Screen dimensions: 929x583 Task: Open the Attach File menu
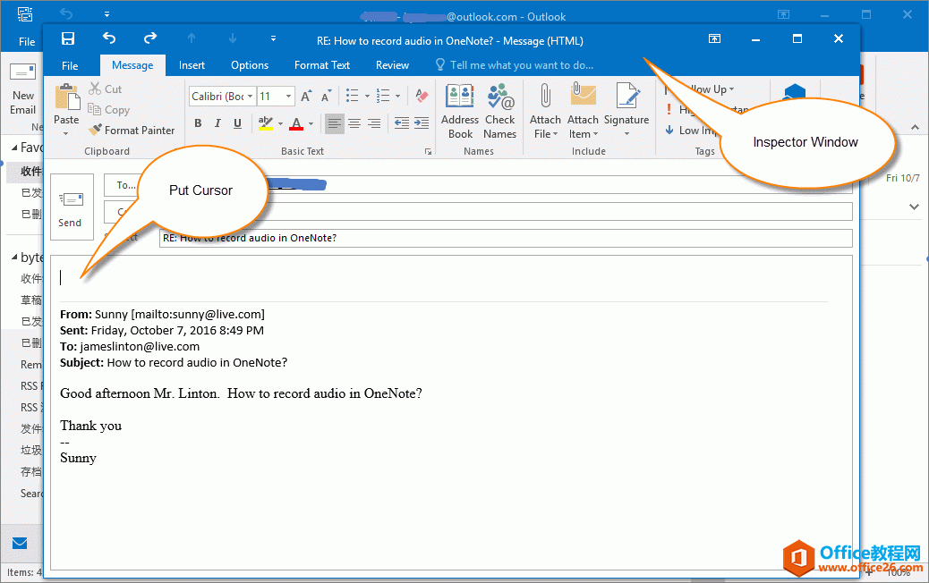545,112
